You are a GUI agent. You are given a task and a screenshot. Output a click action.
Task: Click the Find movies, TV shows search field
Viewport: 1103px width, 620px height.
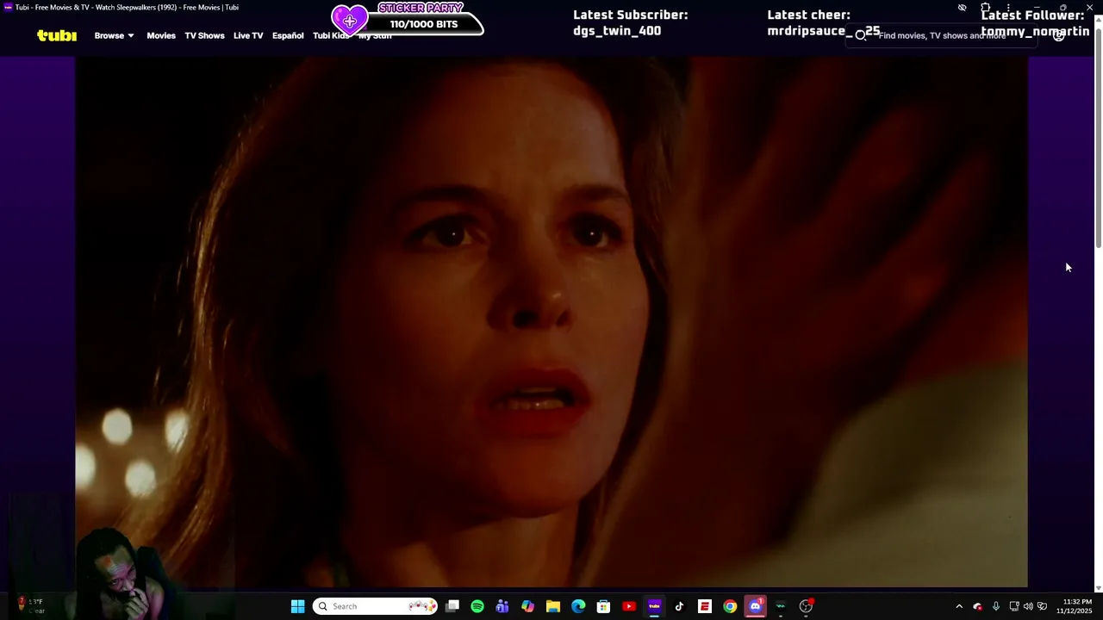942,36
